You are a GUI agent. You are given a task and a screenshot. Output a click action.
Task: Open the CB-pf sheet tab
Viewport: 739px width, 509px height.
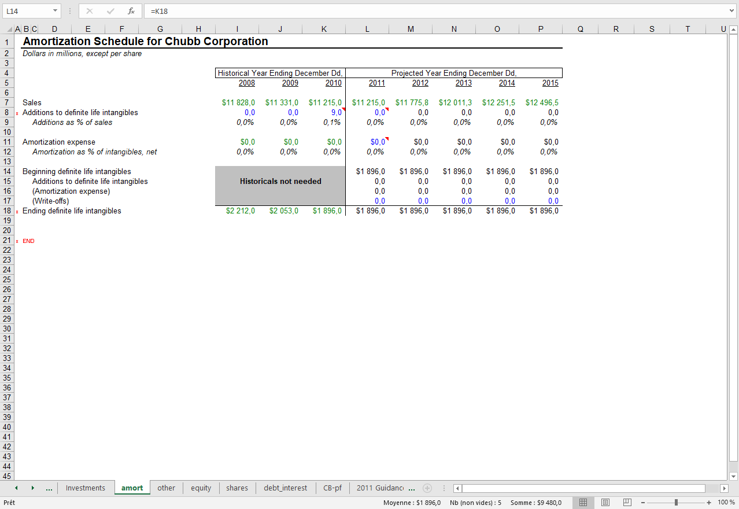332,488
